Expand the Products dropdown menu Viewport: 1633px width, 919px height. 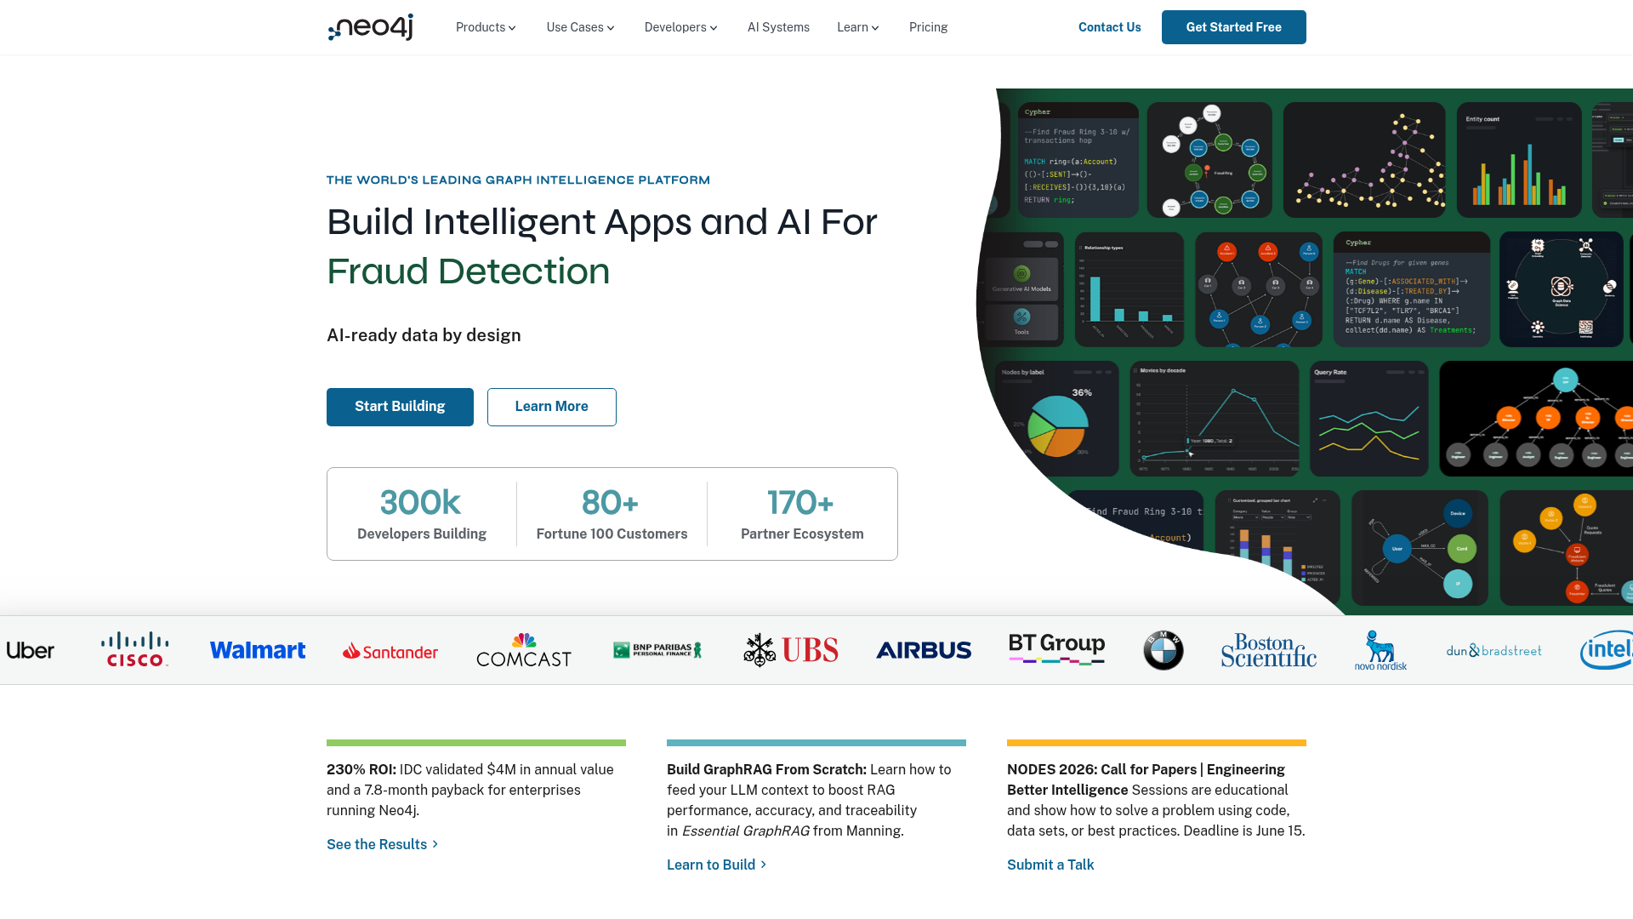(x=486, y=27)
